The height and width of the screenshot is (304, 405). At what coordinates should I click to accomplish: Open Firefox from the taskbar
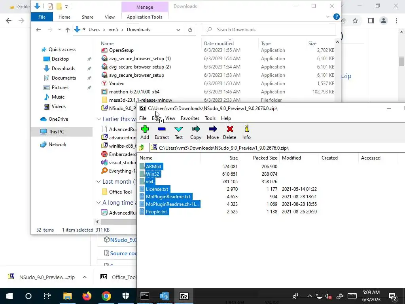click(x=87, y=296)
